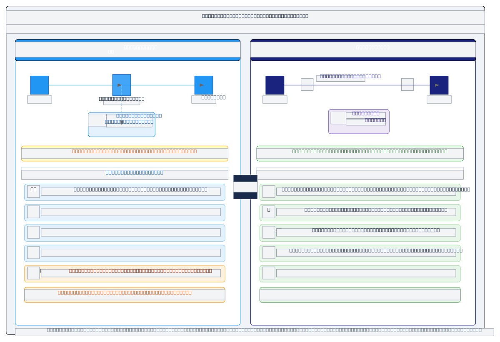Click the dark navy badge between the two panels
This screenshot has width=500, height=342.
click(245, 187)
